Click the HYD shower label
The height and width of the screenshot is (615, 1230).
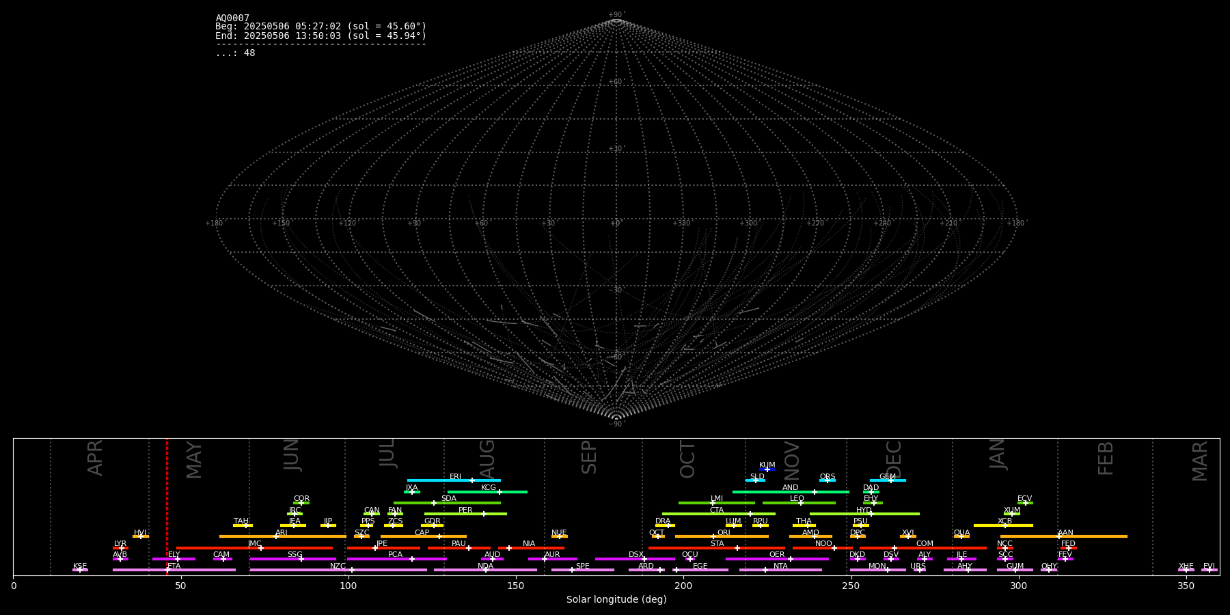coord(864,510)
